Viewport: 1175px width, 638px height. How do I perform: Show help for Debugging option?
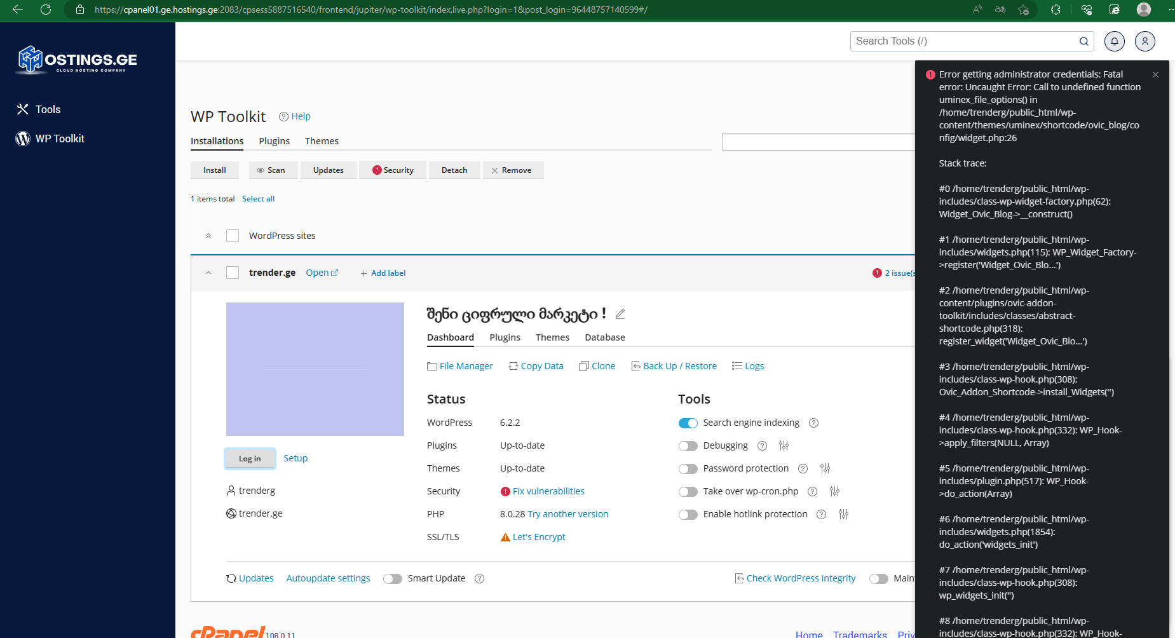pyautogui.click(x=763, y=446)
